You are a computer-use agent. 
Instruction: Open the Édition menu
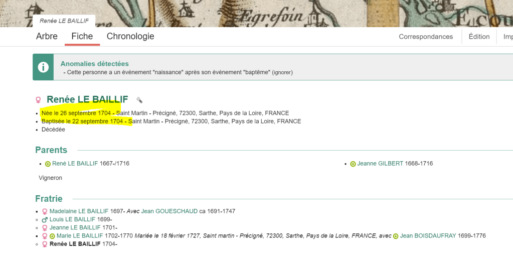pos(479,37)
